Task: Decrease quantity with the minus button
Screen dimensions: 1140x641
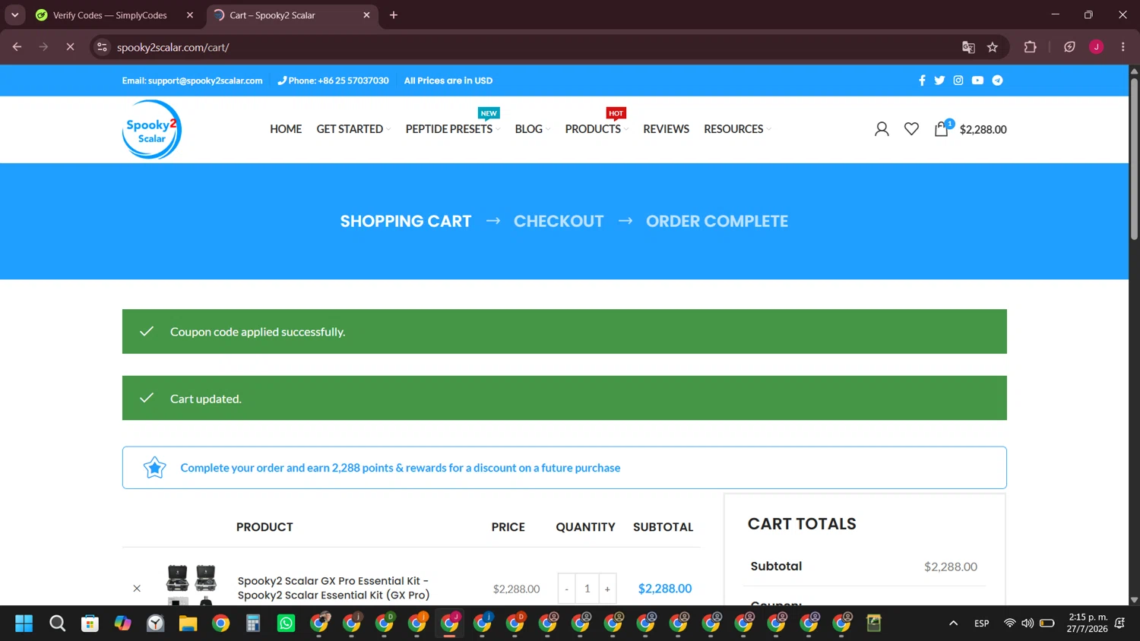Action: (x=567, y=589)
